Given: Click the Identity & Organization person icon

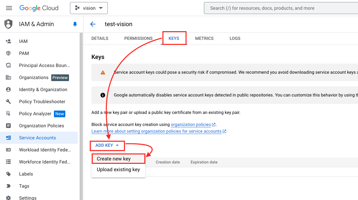Looking at the screenshot, I should pyautogui.click(x=8, y=89).
